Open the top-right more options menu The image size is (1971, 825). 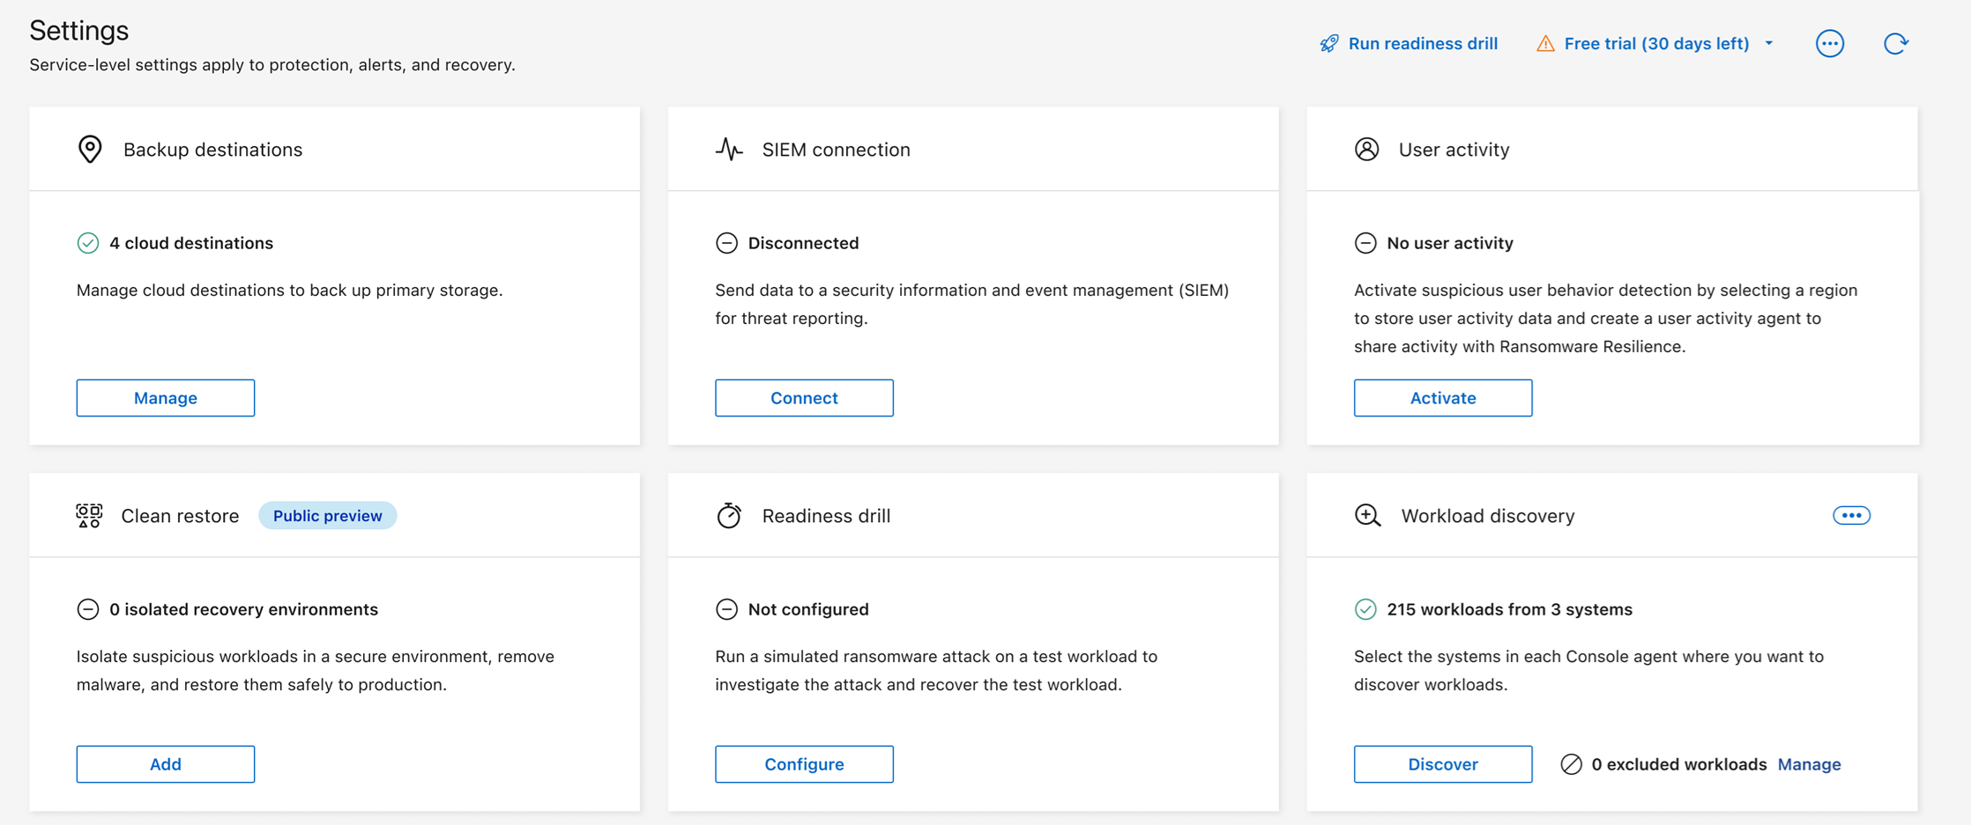point(1831,42)
